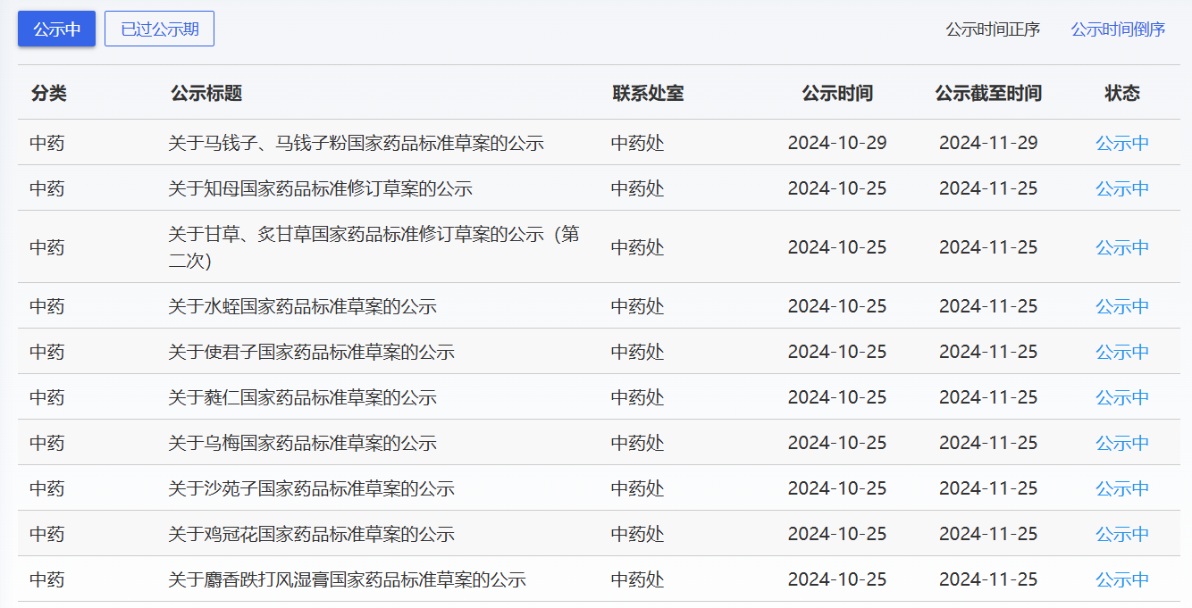The image size is (1192, 608).
Task: Open the 鸡冠花 standard draft notice
Action: pos(311,534)
